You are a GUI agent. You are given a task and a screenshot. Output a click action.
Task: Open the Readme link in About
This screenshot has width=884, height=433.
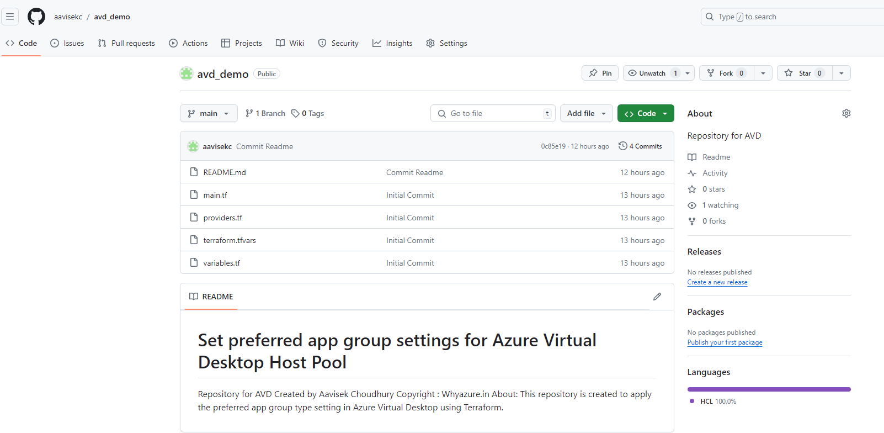[709, 157]
